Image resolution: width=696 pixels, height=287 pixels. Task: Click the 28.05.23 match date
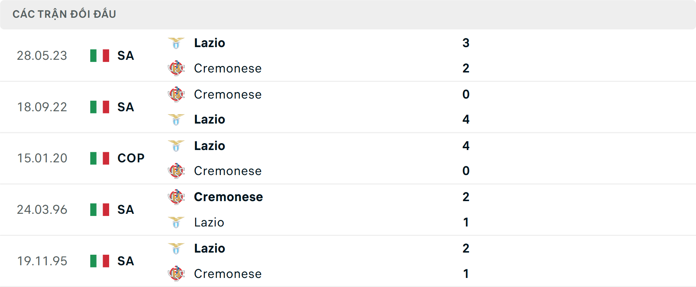(42, 55)
